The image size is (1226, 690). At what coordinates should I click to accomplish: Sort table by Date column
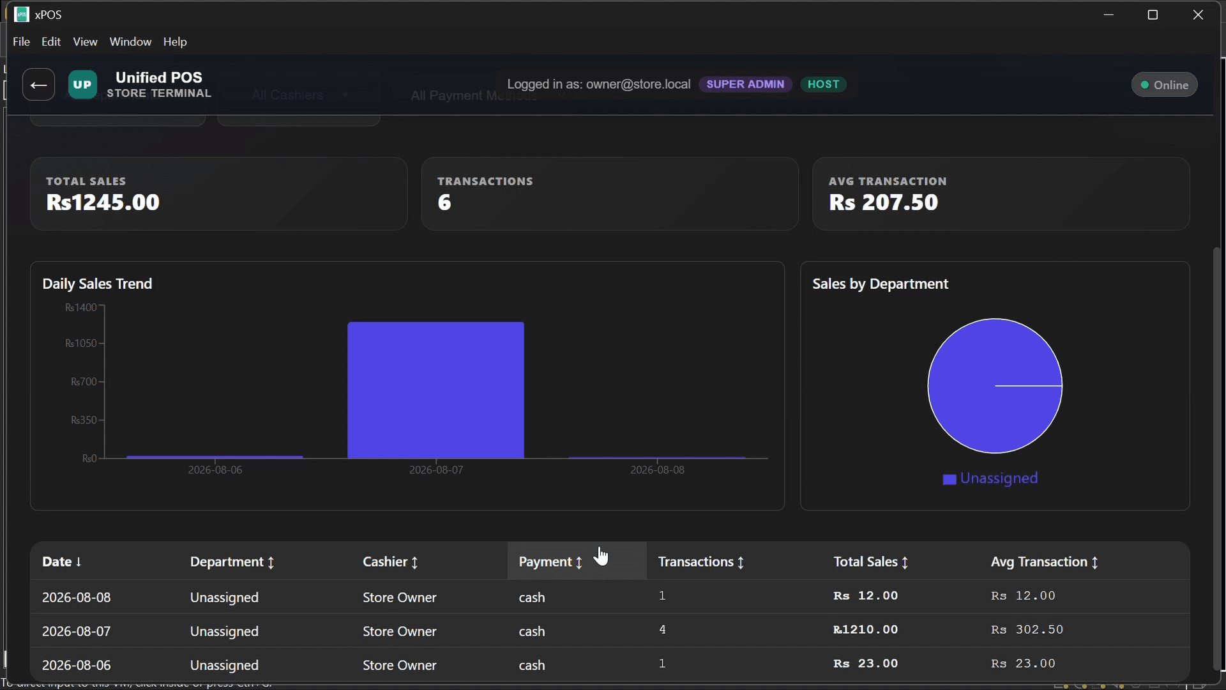coord(62,562)
